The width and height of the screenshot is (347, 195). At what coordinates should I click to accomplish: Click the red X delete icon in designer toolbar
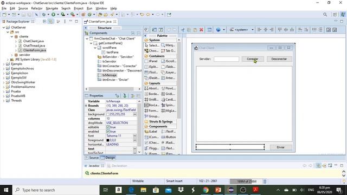(201, 30)
